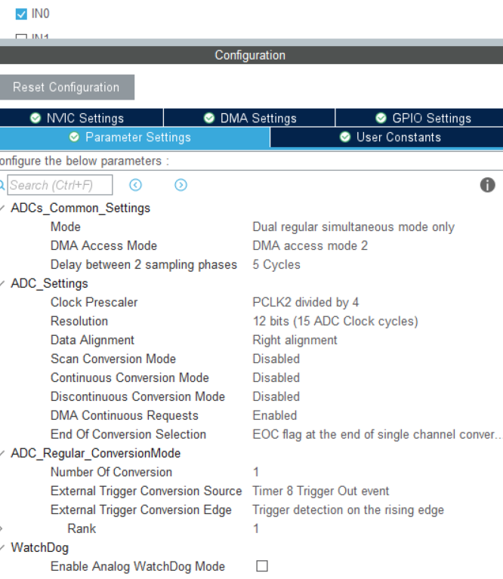Open the GPIO Settings tab
Image resolution: width=503 pixels, height=579 pixels.
tap(419, 119)
